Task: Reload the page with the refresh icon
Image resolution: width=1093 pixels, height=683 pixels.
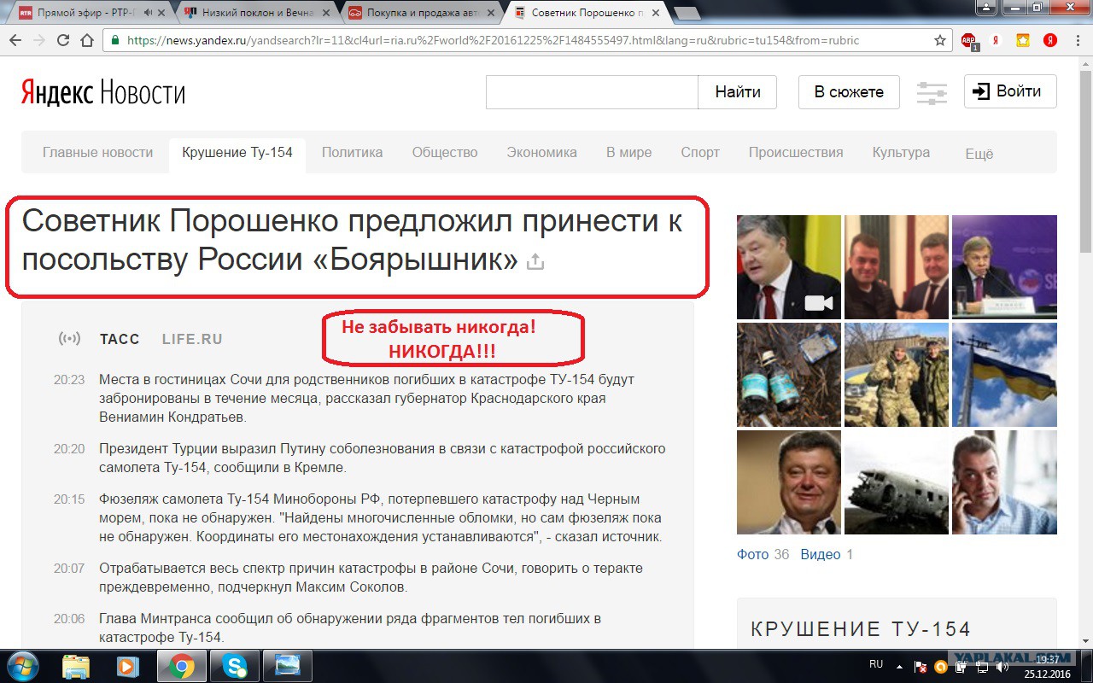Action: [x=62, y=40]
